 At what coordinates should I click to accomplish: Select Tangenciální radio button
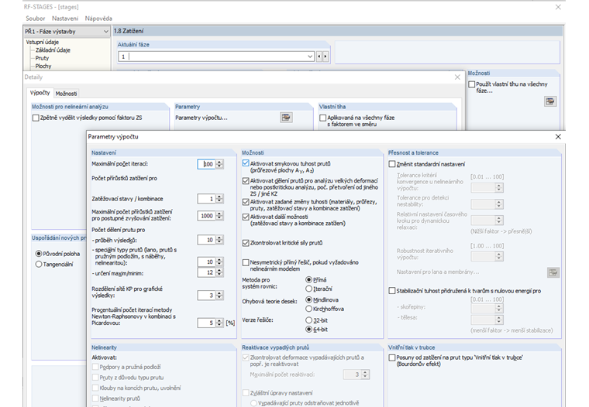tap(38, 265)
